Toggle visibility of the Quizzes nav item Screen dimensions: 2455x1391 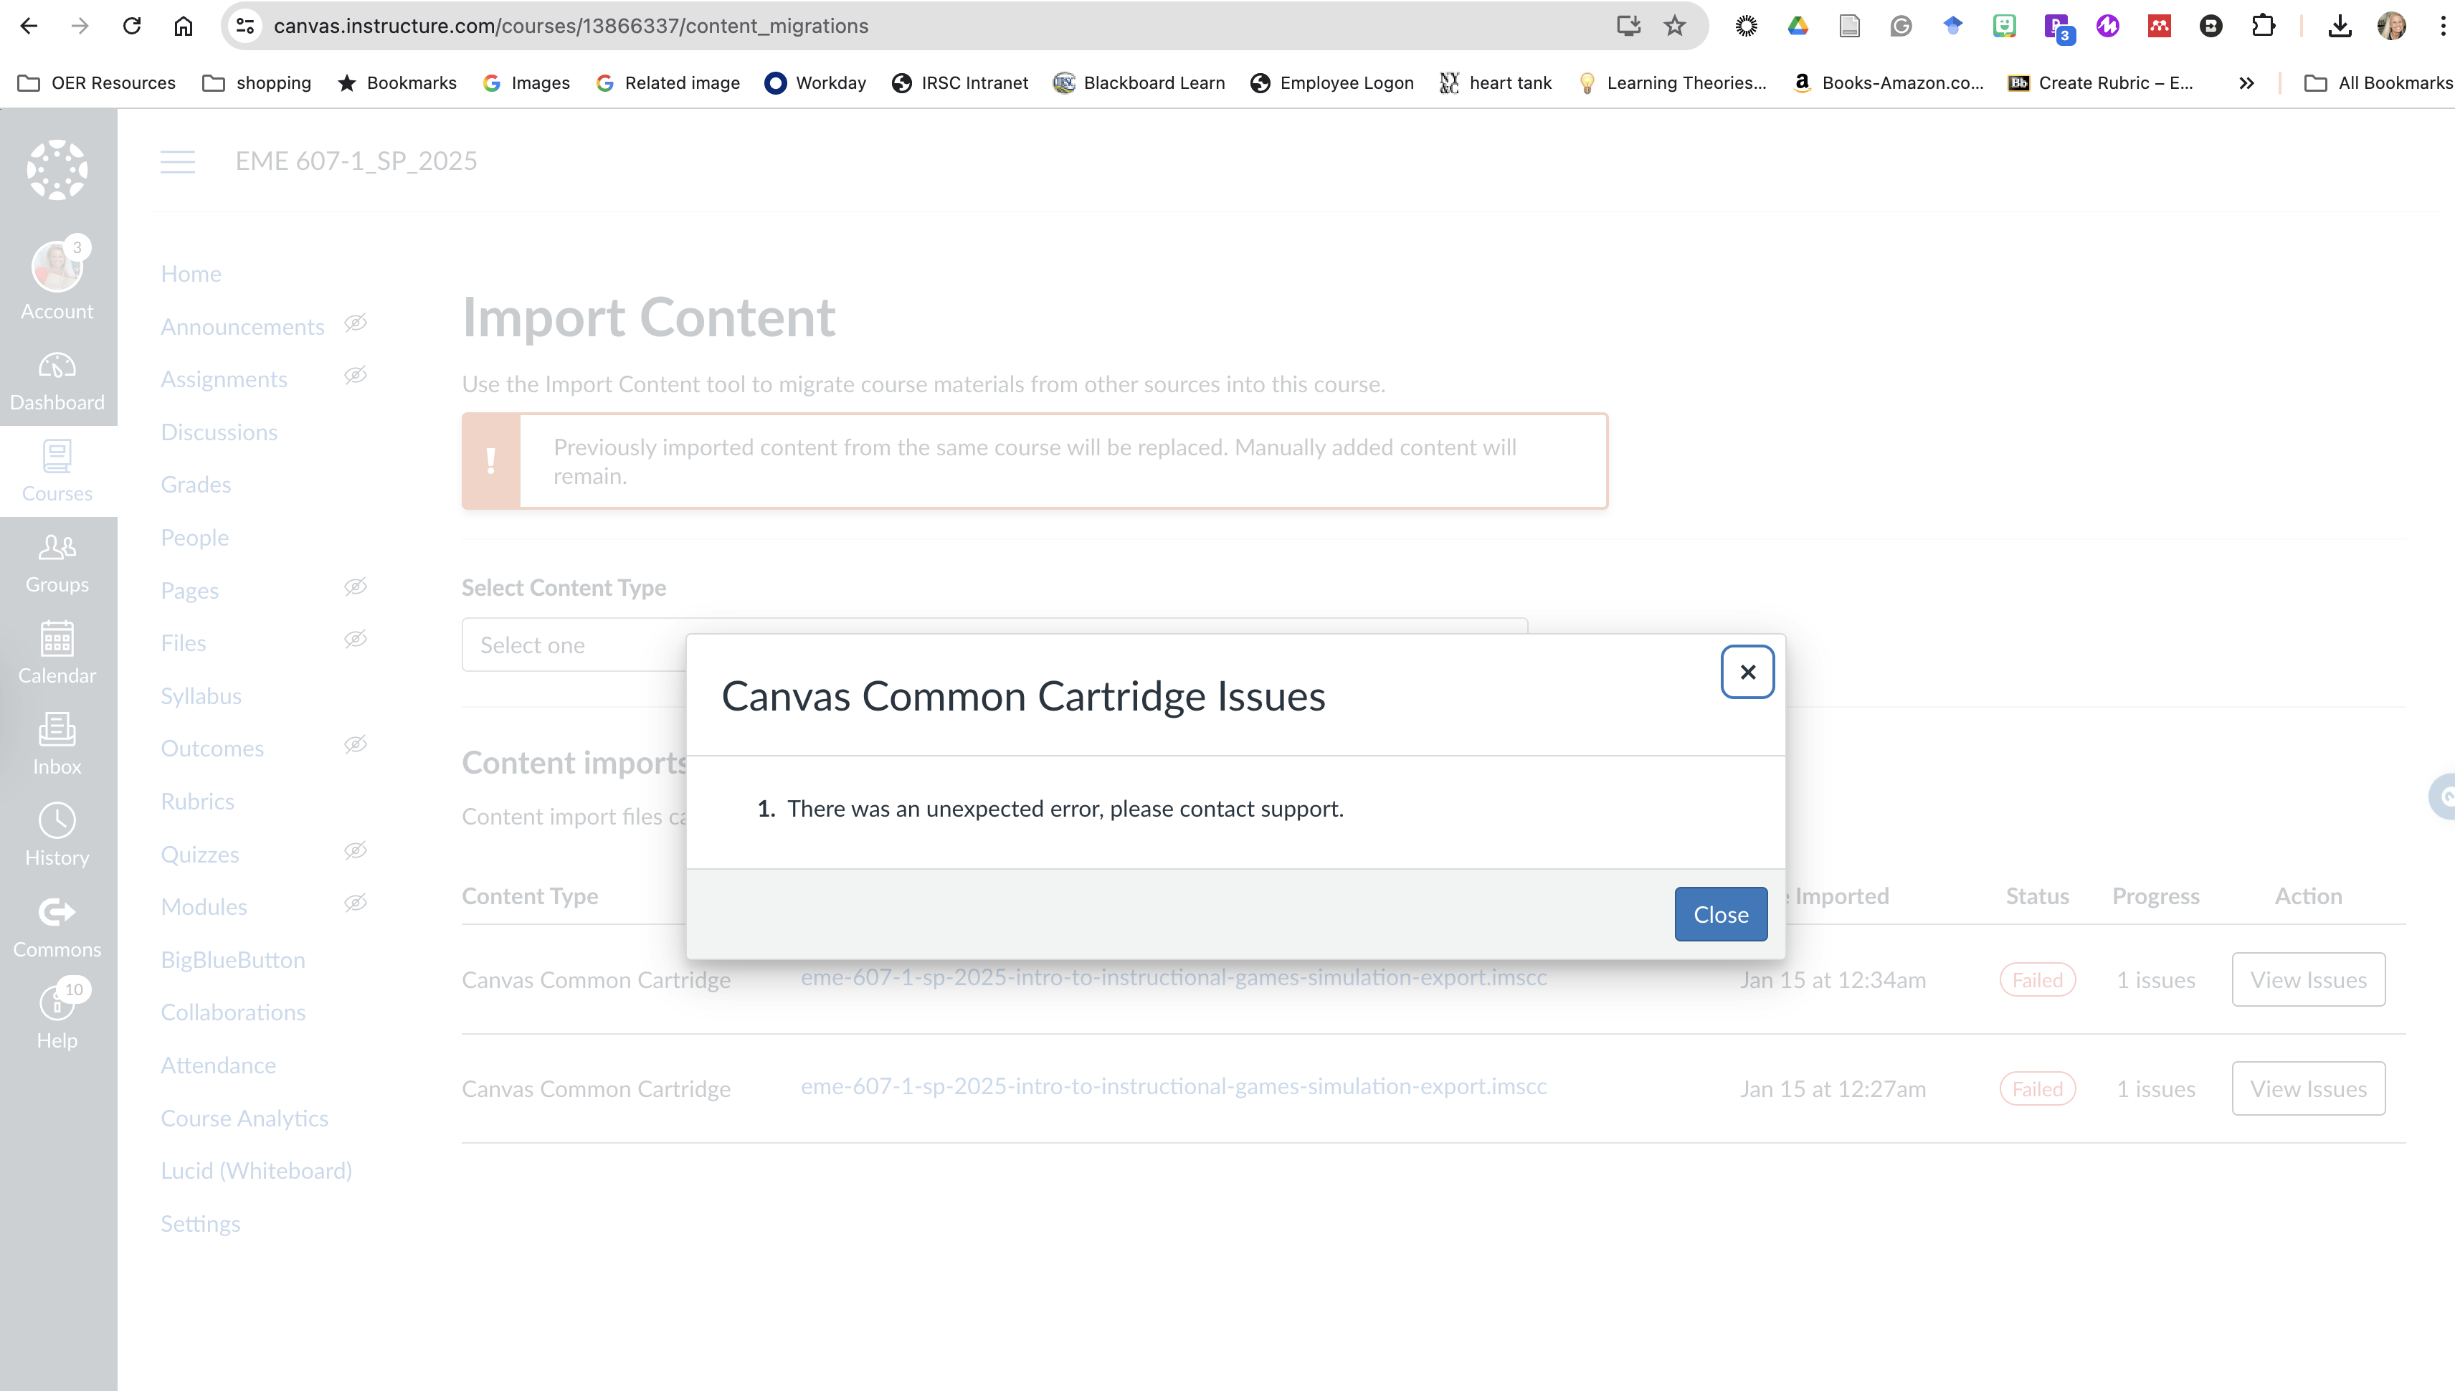[356, 850]
